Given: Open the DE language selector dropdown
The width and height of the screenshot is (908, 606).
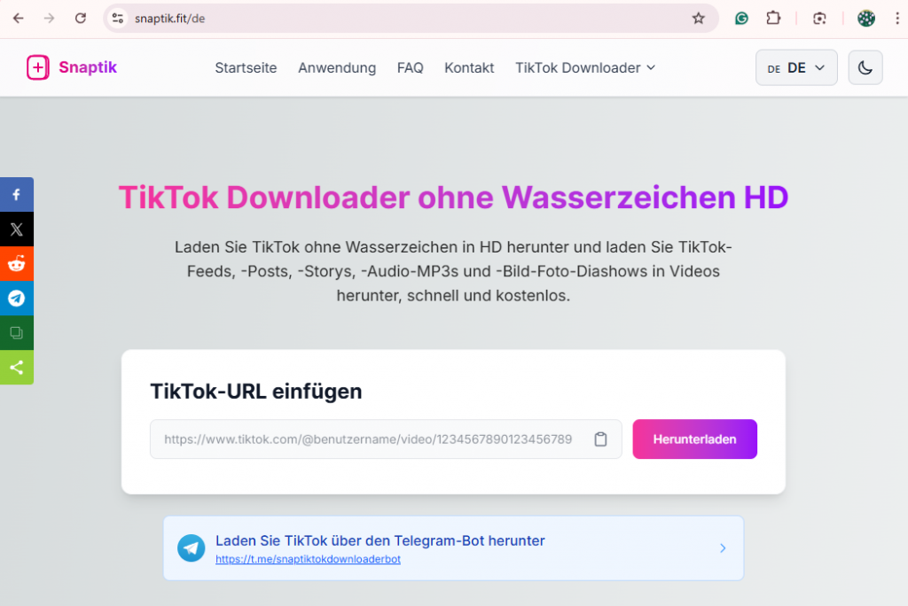Looking at the screenshot, I should [796, 67].
